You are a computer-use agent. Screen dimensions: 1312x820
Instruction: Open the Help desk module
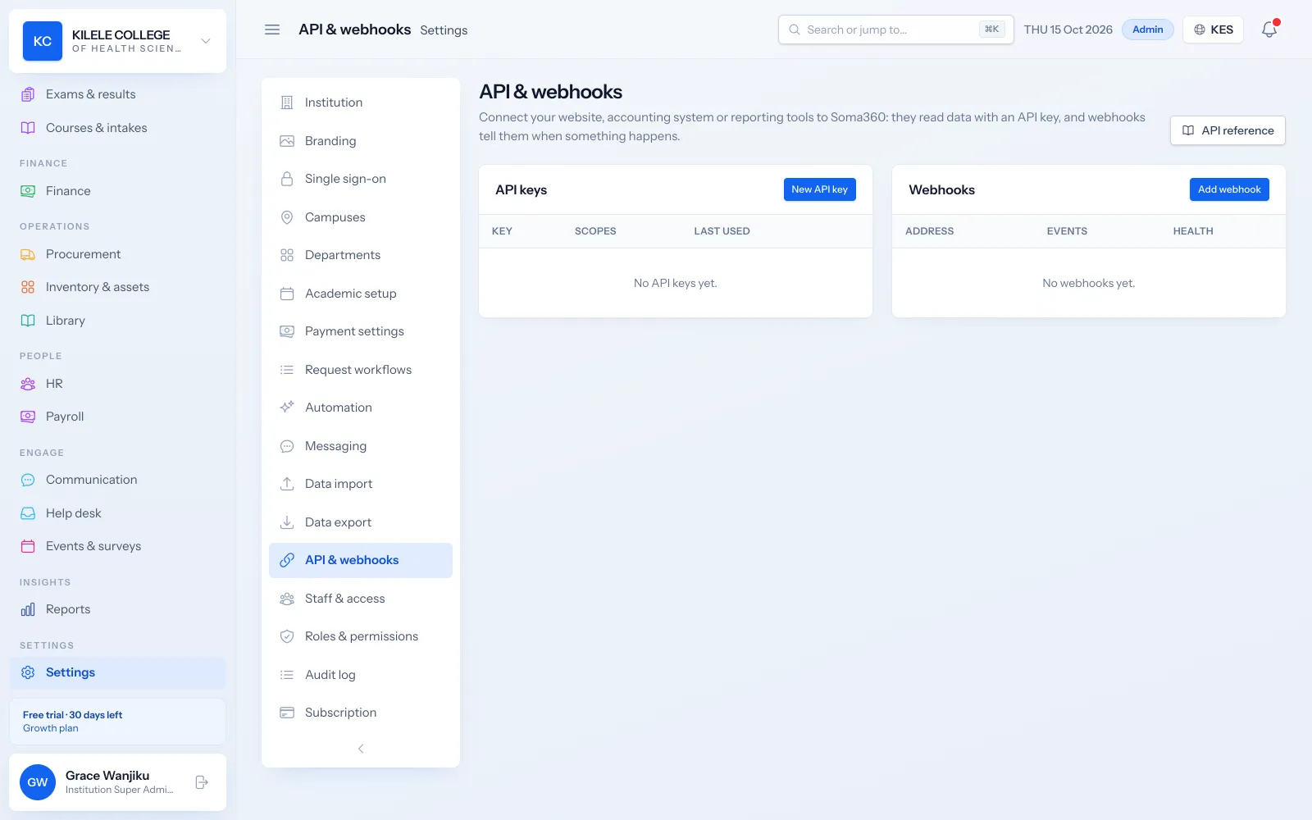tap(117, 513)
